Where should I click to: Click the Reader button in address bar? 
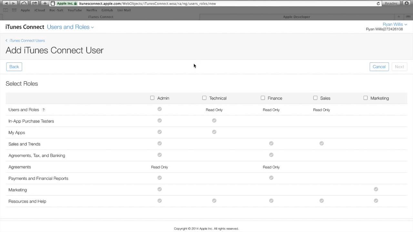[x=391, y=4]
